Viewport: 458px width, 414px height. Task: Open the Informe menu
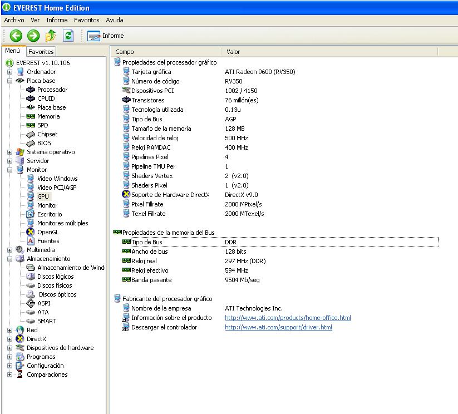pos(57,20)
